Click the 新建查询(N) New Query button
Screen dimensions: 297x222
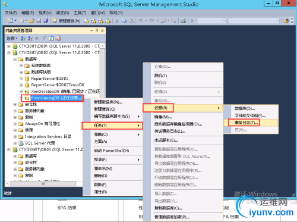[67, 21]
